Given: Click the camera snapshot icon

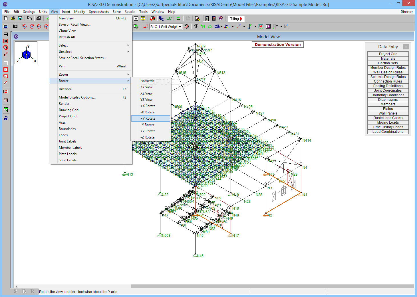Looking at the screenshot, I should [15, 26].
